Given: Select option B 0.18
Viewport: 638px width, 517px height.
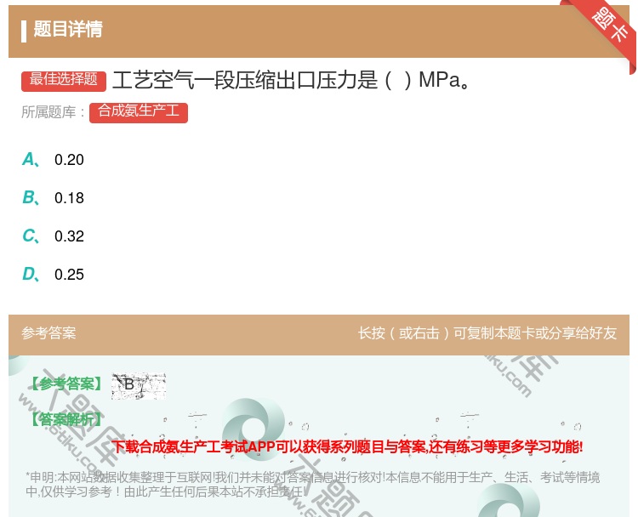Looking at the screenshot, I should [53, 197].
